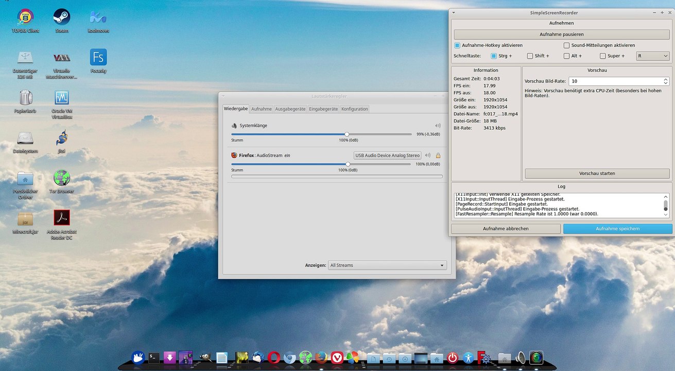
Task: Open Firefox from the dock
Action: [321, 358]
